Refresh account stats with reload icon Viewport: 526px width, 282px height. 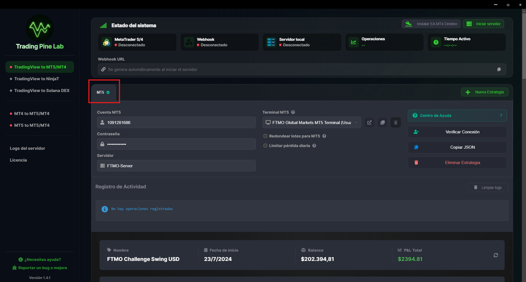click(x=496, y=255)
